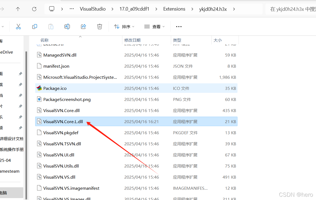Click the PNG 文件 type cell
316x200 pixels.
tap(182, 99)
